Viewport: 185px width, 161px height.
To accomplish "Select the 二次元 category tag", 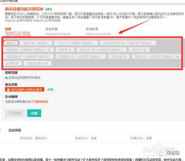I will point(76,43).
